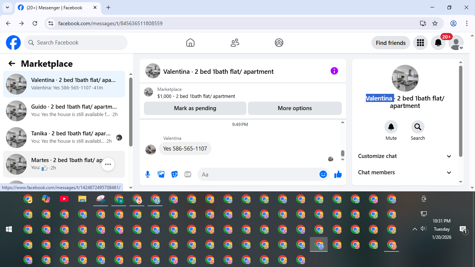Show hidden system tray icons

click(415, 229)
